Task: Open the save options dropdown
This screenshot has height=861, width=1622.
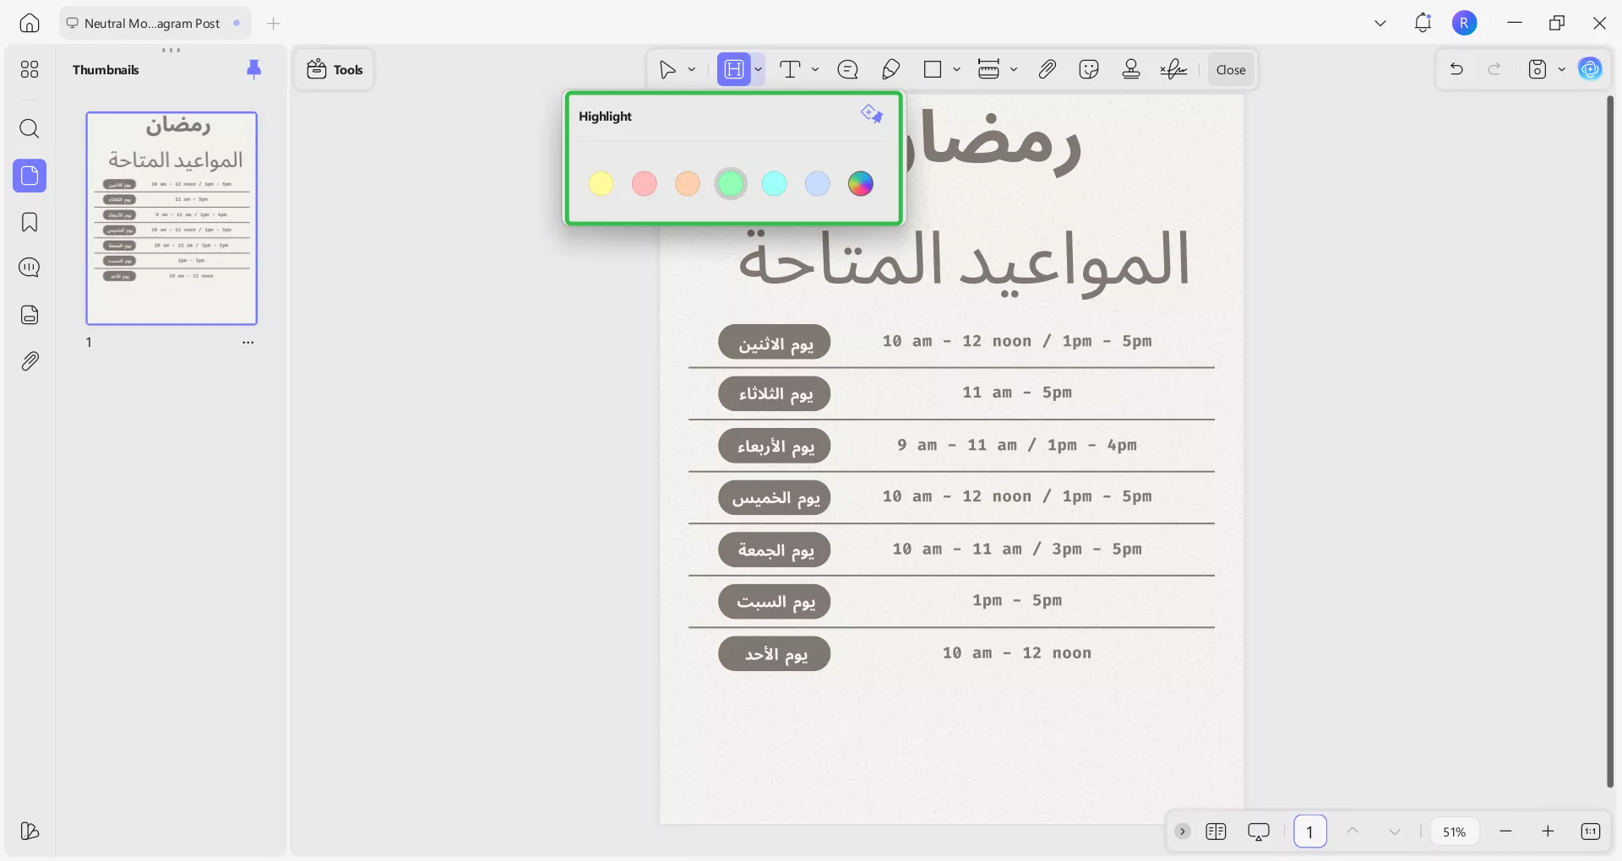Action: click(x=1559, y=69)
